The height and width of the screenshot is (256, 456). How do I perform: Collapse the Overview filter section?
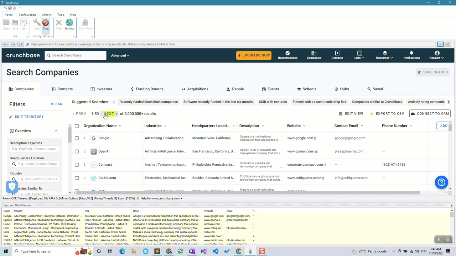[56, 131]
